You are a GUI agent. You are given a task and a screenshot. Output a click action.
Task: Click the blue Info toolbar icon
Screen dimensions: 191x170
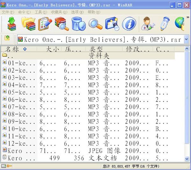129,24
